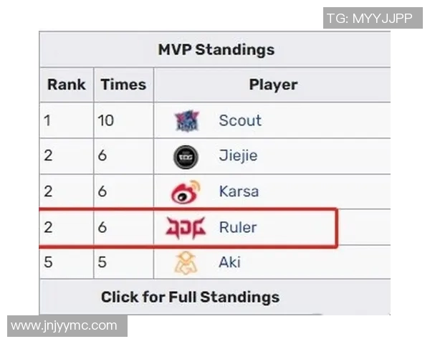The width and height of the screenshot is (430, 344).
Task: Follow the Karsa player link
Action: point(239,192)
